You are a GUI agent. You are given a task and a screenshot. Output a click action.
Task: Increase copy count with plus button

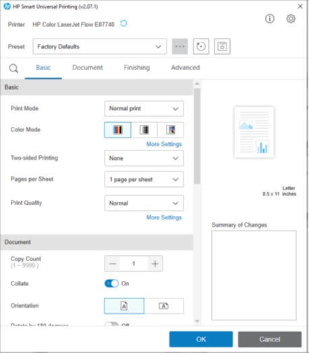155,264
